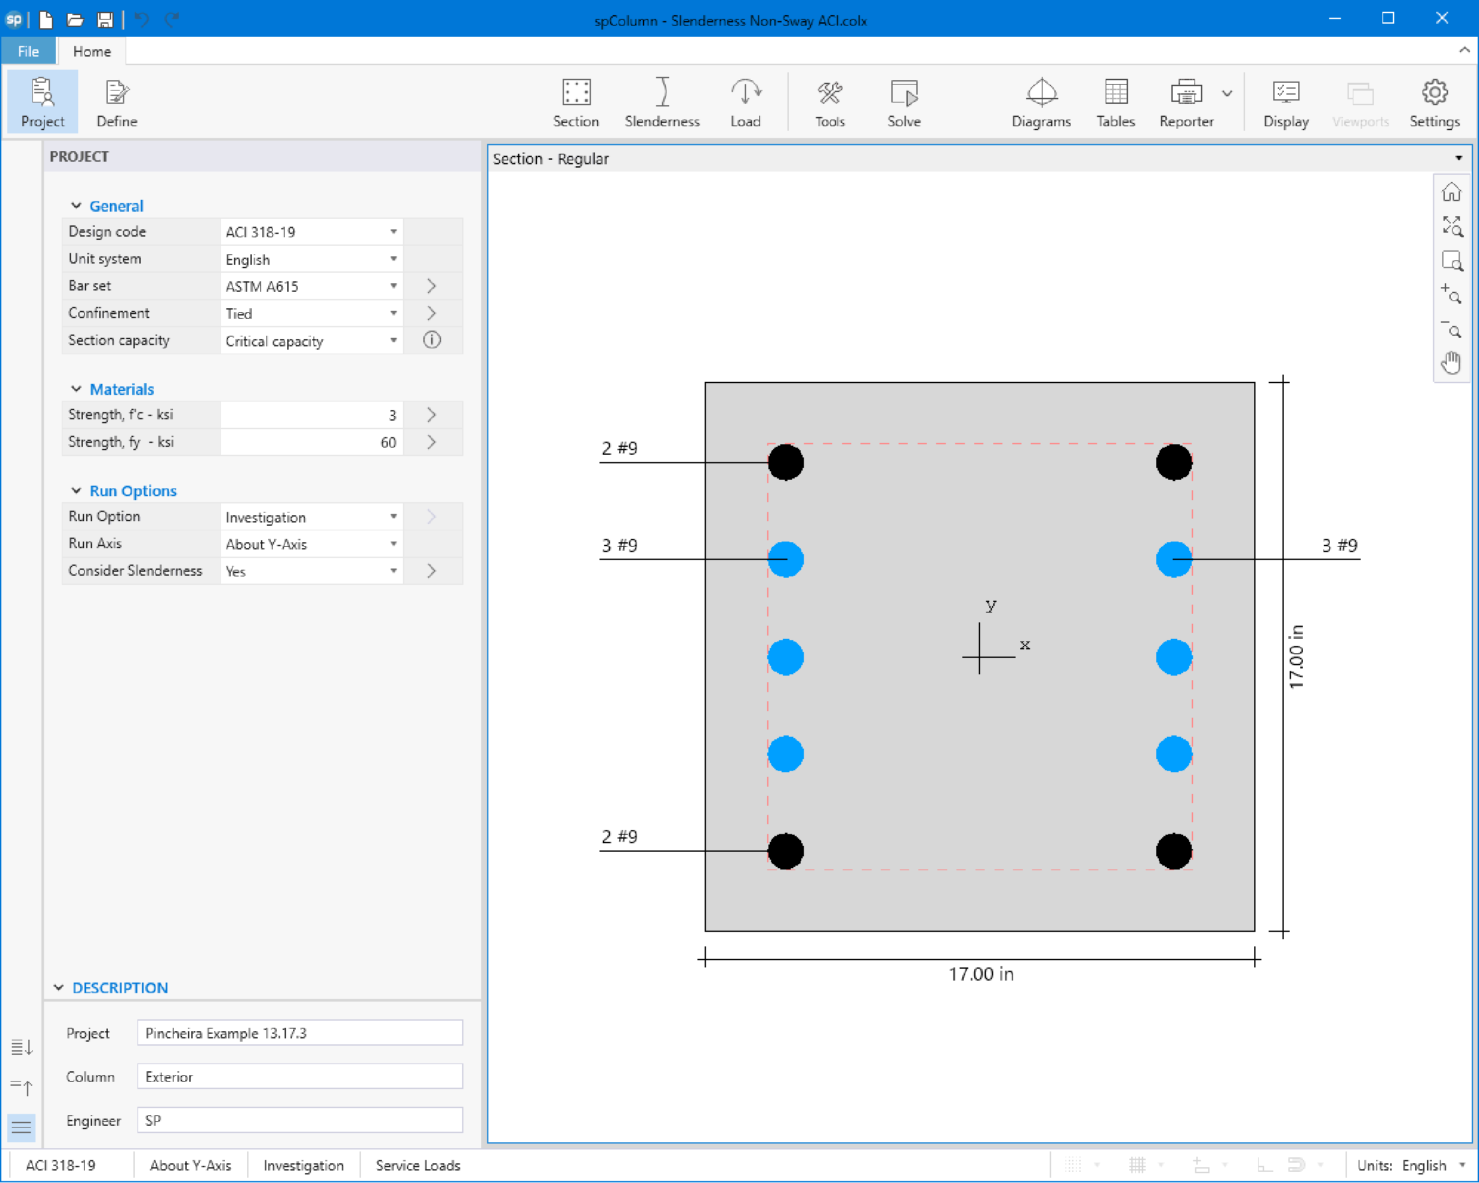Click the Investigation status bar item

pyautogui.click(x=303, y=1165)
